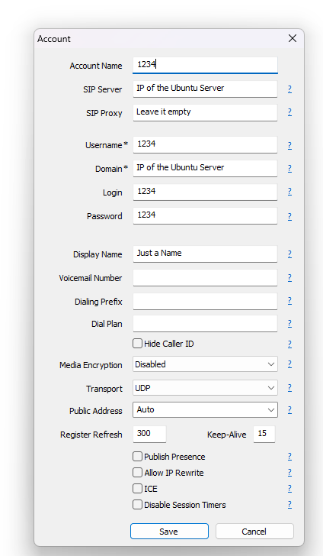
Task: Select the Keep-Alive value field
Action: click(x=264, y=434)
